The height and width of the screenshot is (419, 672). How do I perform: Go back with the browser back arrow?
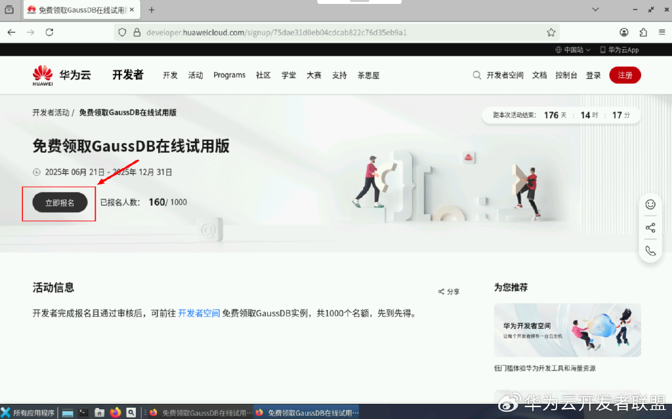(12, 32)
